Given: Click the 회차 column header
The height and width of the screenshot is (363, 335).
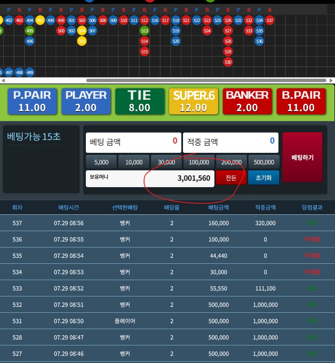Looking at the screenshot, I should (17, 207).
